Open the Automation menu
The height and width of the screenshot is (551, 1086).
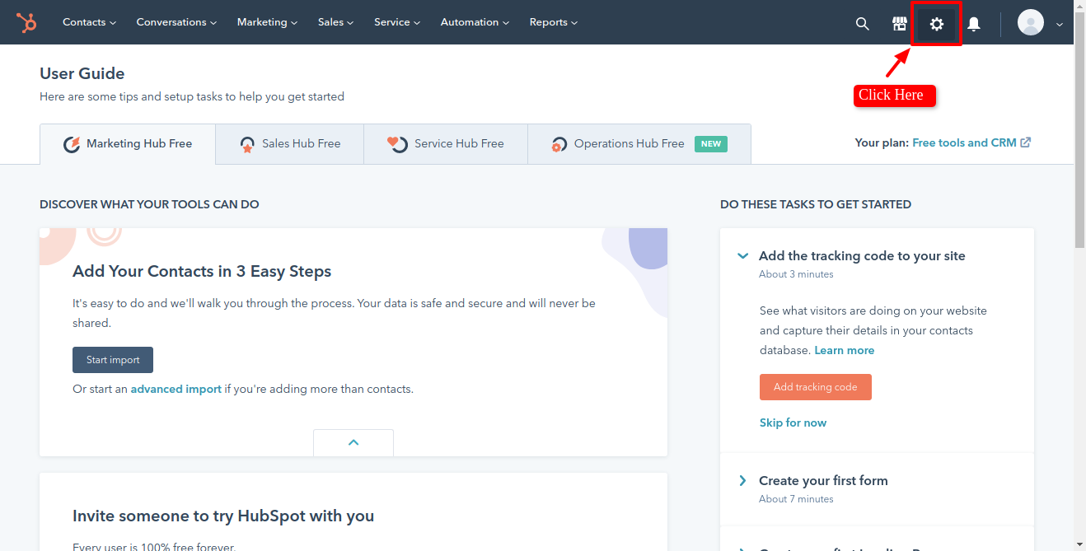[475, 22]
